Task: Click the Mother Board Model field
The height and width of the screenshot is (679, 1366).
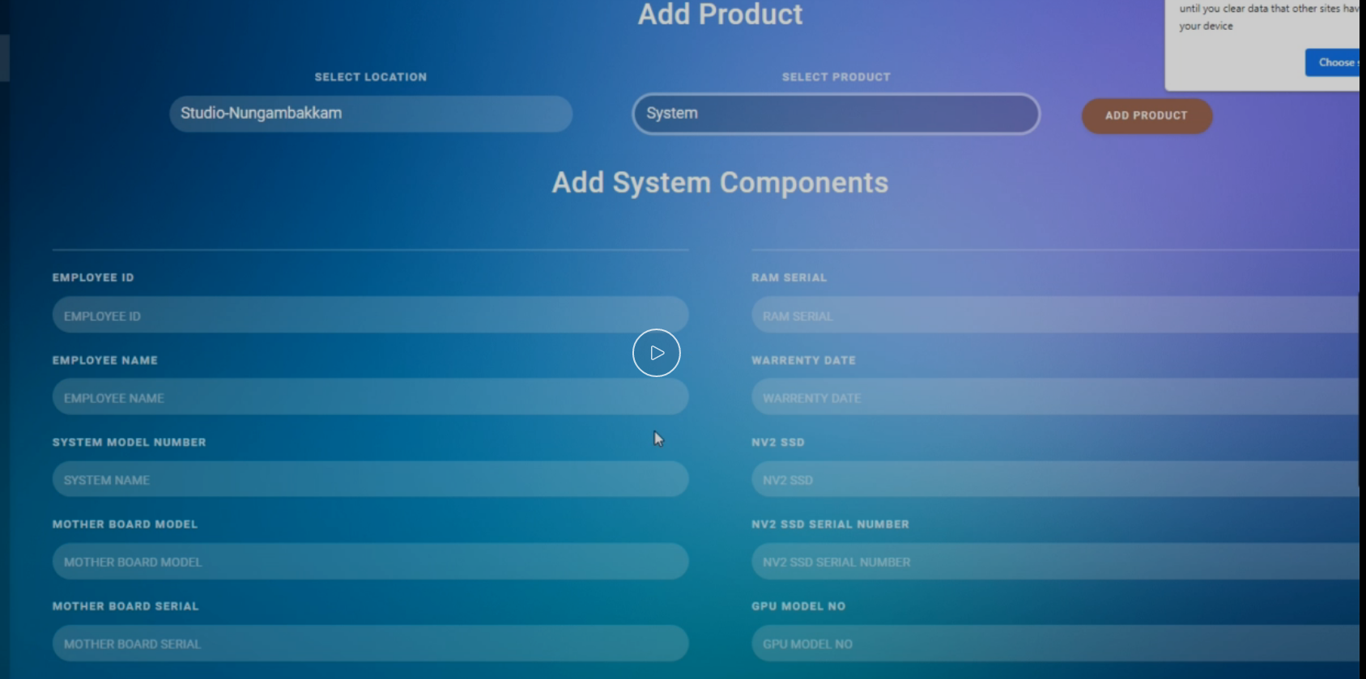Action: pyautogui.click(x=370, y=562)
